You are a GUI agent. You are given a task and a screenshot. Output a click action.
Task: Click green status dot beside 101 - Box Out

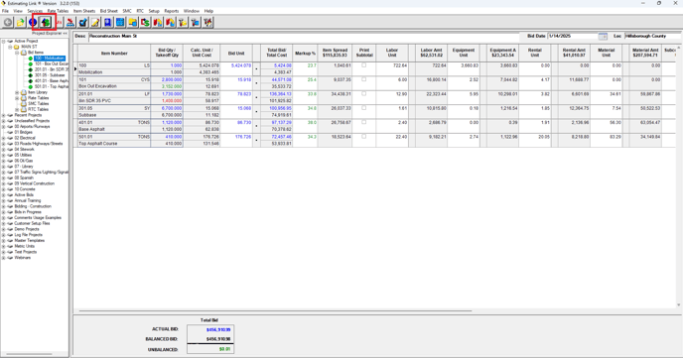(31, 63)
